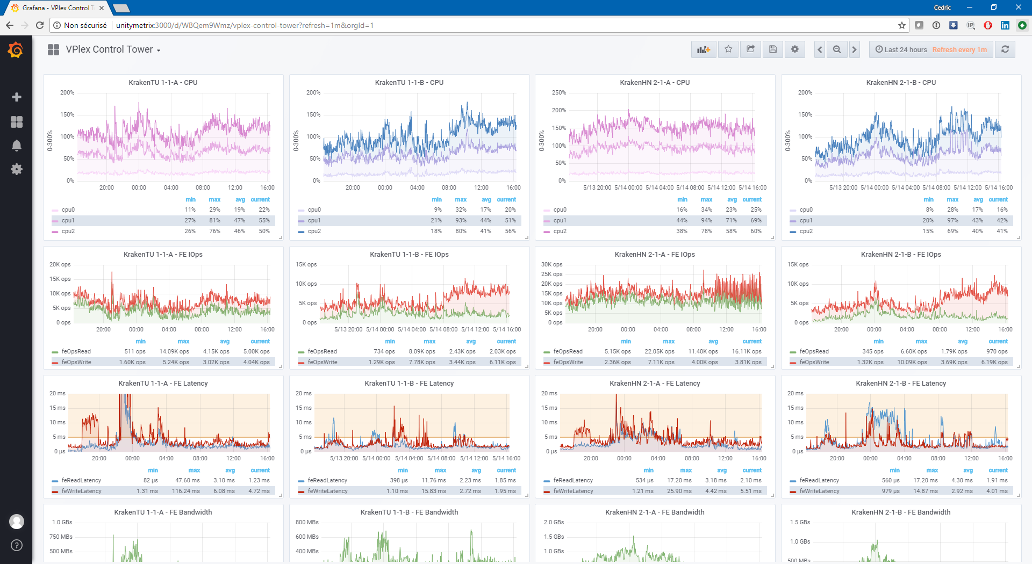Refresh the dashboard manually
Viewport: 1032px width, 564px height.
(x=1005, y=49)
